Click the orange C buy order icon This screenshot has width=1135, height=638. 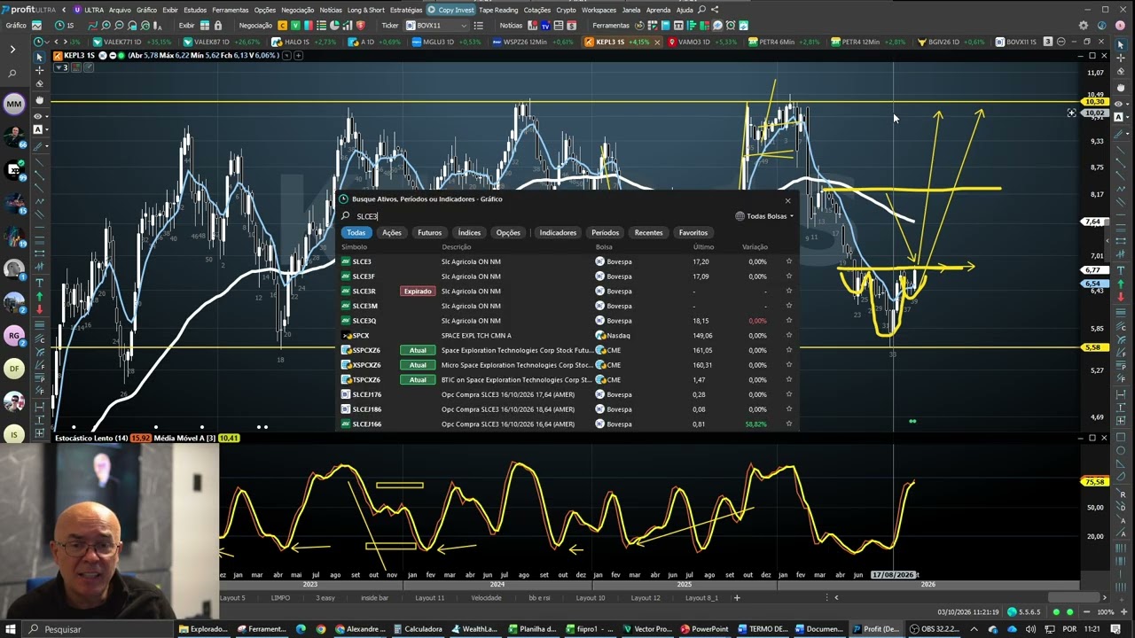tap(283, 26)
